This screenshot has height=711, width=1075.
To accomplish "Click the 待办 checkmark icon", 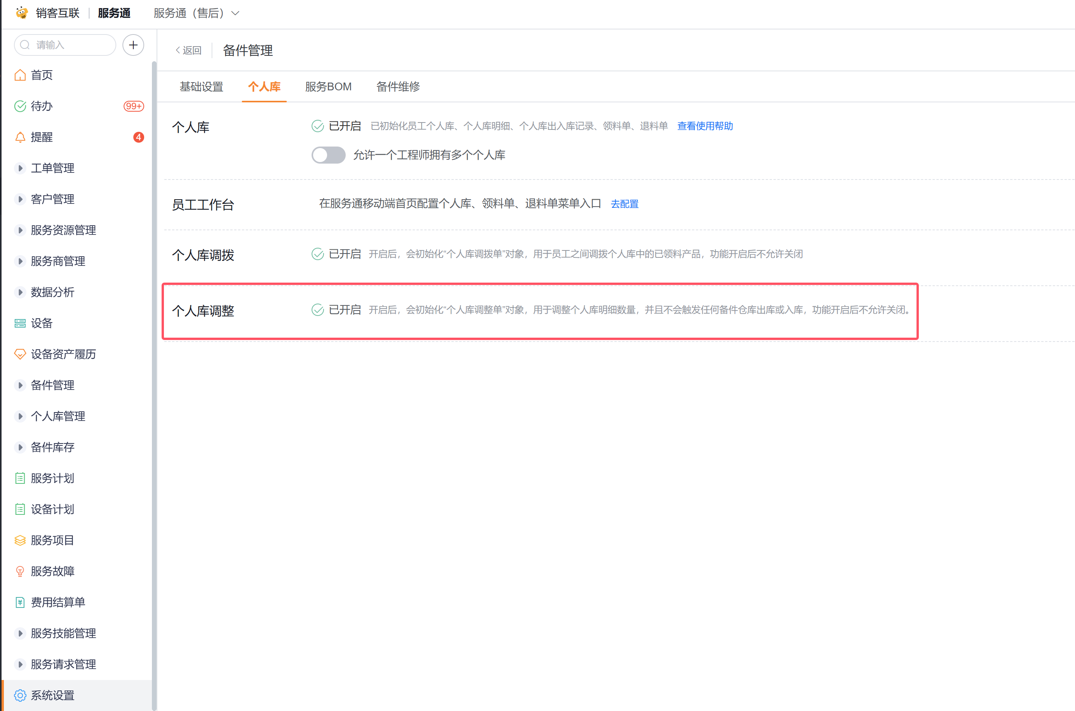I will pyautogui.click(x=20, y=106).
